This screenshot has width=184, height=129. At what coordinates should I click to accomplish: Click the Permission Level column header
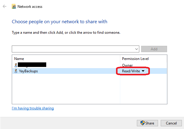coord(135,59)
